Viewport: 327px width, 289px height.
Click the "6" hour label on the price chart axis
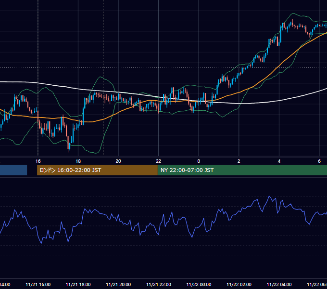point(319,161)
